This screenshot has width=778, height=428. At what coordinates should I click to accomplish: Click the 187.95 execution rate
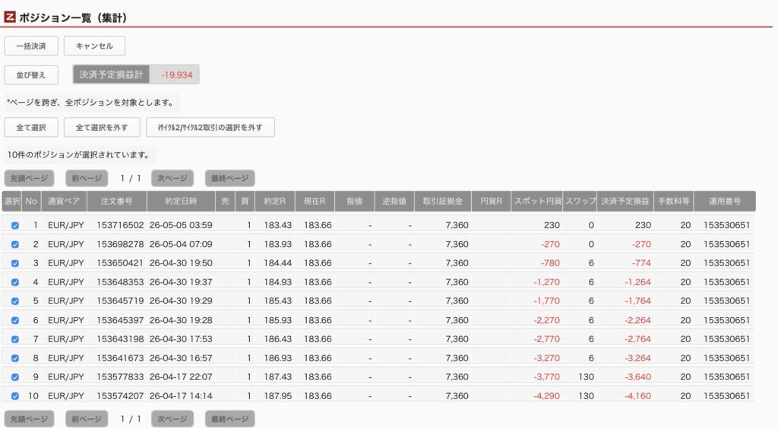(x=278, y=396)
